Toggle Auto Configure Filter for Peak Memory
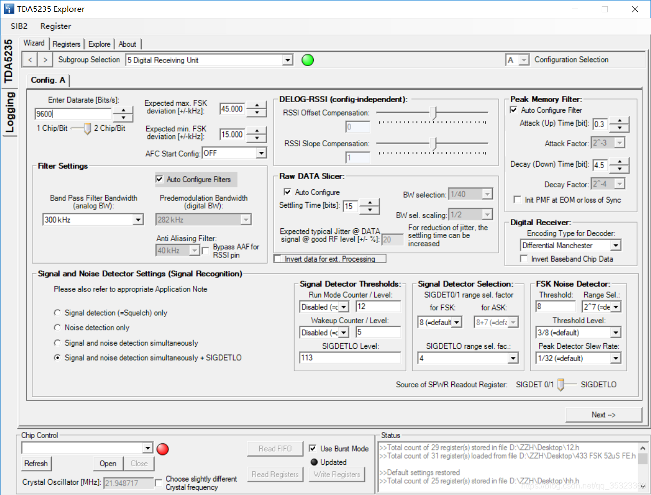 click(513, 110)
